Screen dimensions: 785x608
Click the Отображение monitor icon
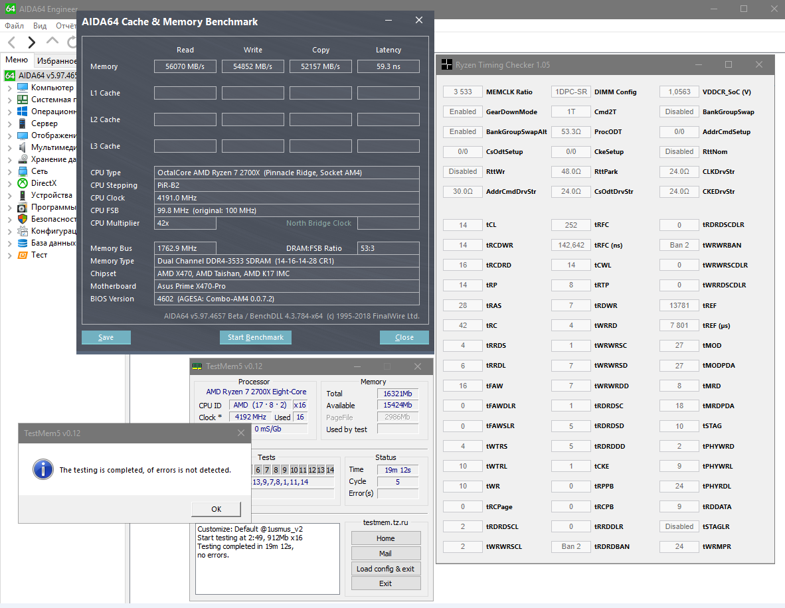[x=23, y=135]
